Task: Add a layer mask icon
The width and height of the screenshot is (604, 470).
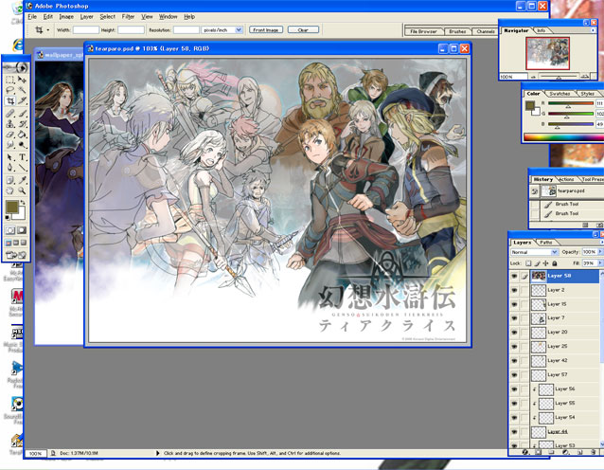Action: pyautogui.click(x=538, y=452)
